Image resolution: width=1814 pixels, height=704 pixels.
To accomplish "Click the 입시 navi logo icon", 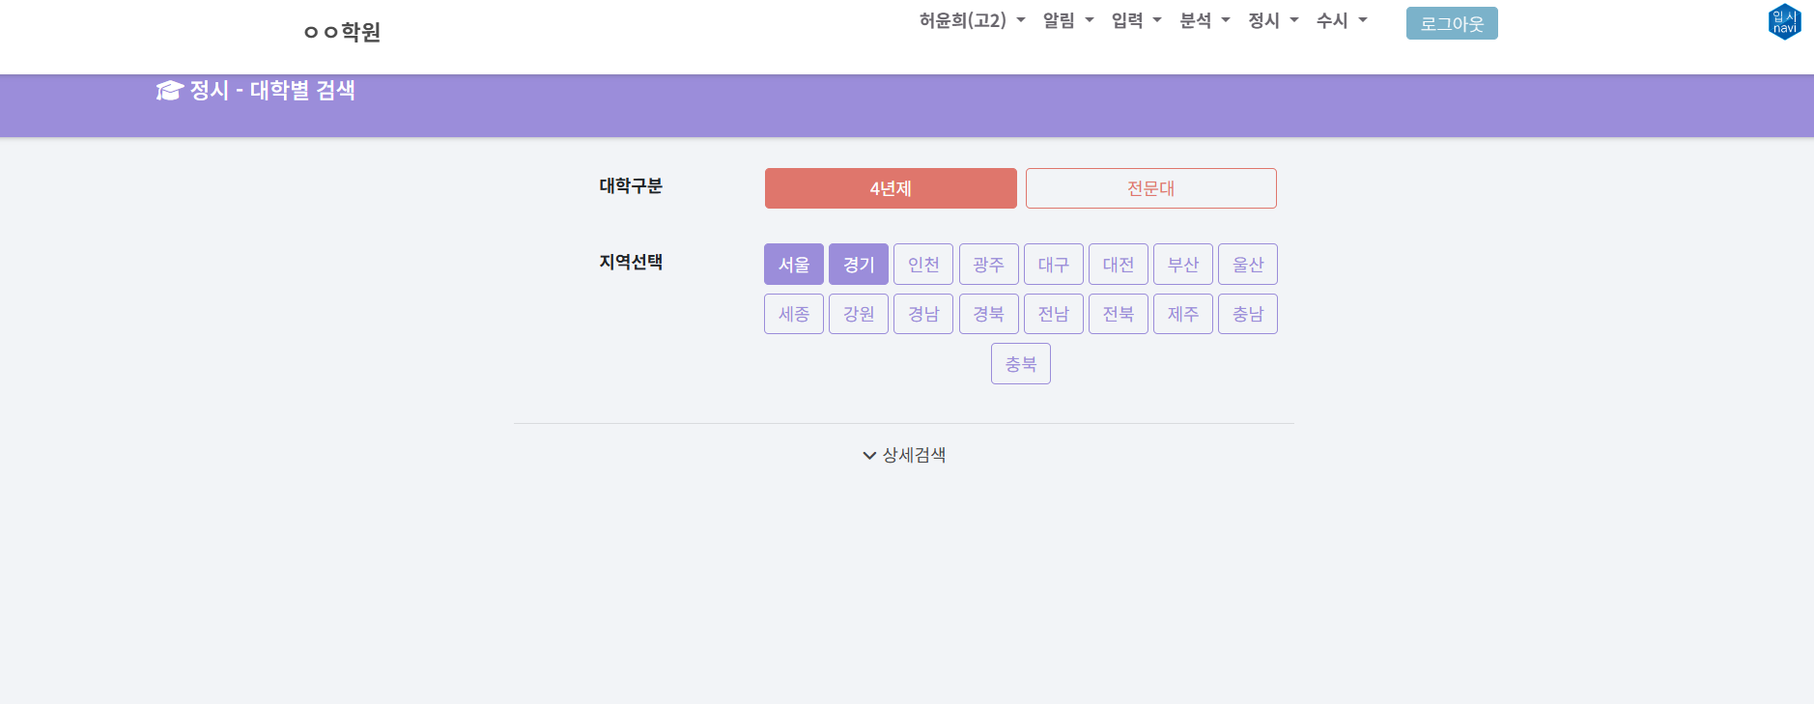I will (x=1784, y=21).
